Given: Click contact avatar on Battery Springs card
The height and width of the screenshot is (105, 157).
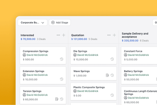Looking at the screenshot, I should tap(125, 75).
